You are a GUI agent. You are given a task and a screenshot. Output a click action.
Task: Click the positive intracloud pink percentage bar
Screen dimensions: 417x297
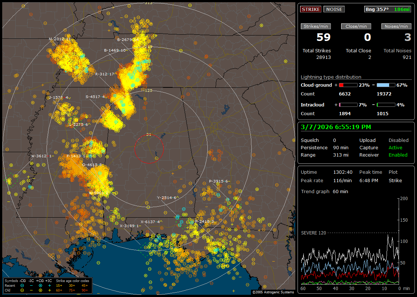[x=348, y=105]
